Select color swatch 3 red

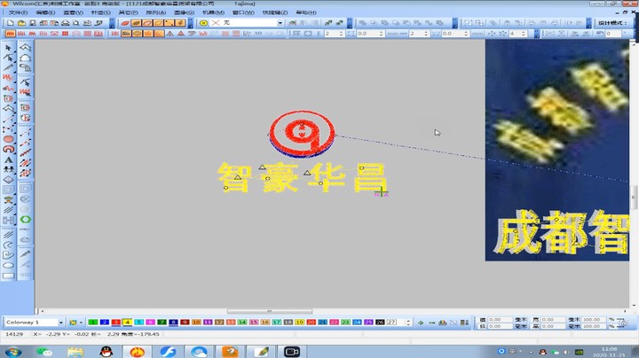click(x=115, y=323)
